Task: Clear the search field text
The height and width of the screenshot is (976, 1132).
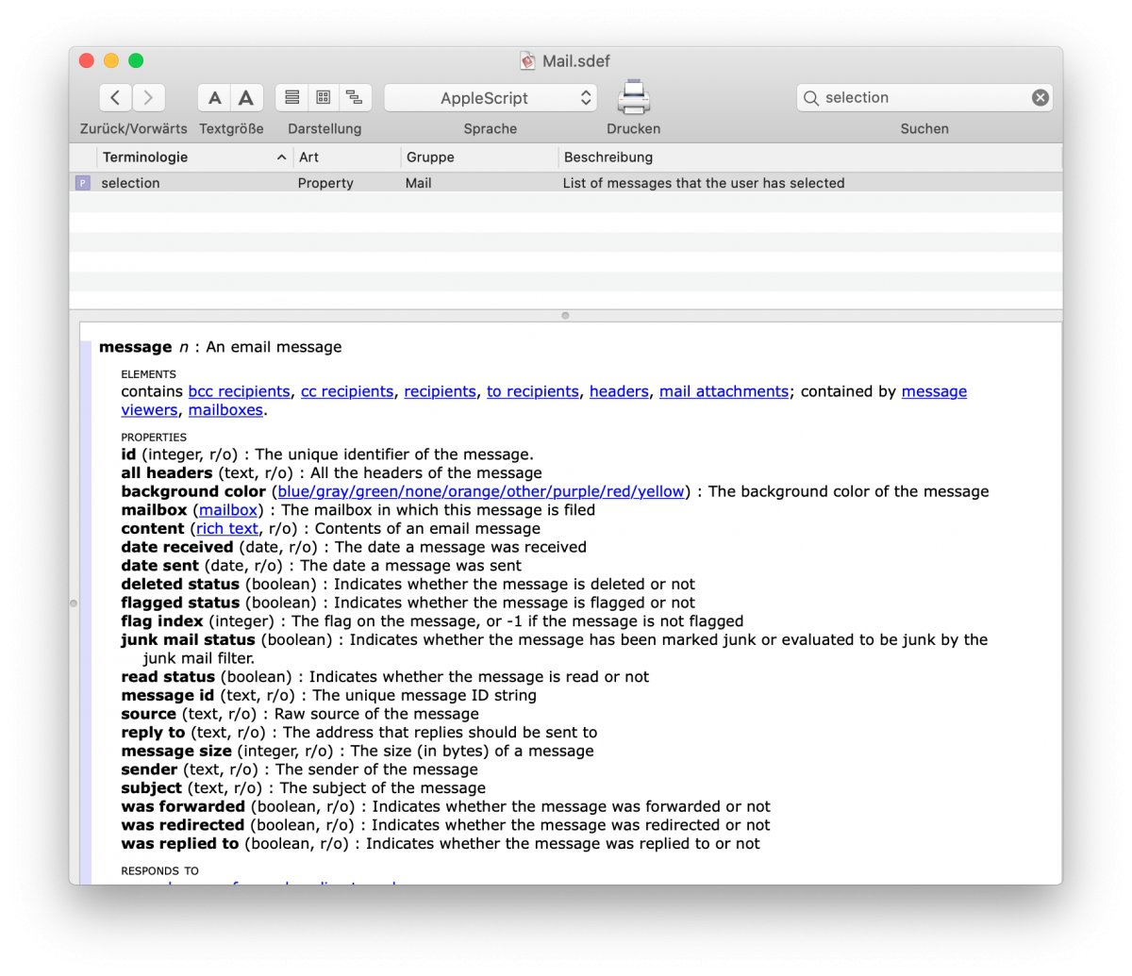Action: (1040, 97)
